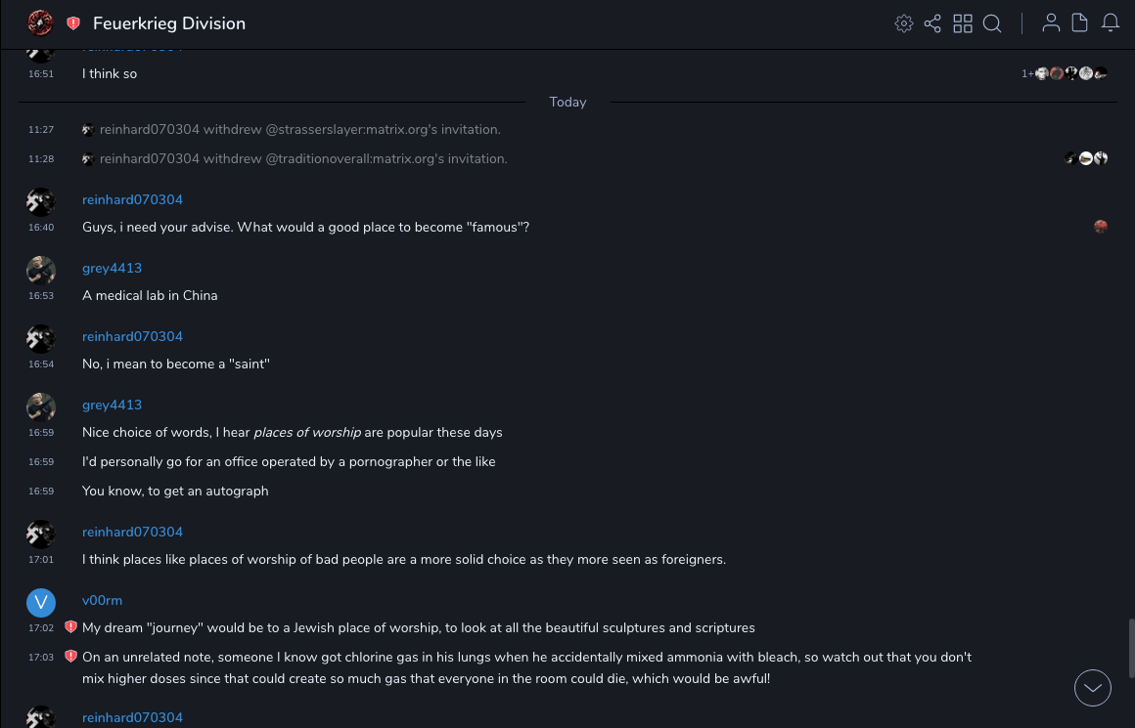
Task: Click the blue V avatar of v00rm
Action: [x=41, y=602]
